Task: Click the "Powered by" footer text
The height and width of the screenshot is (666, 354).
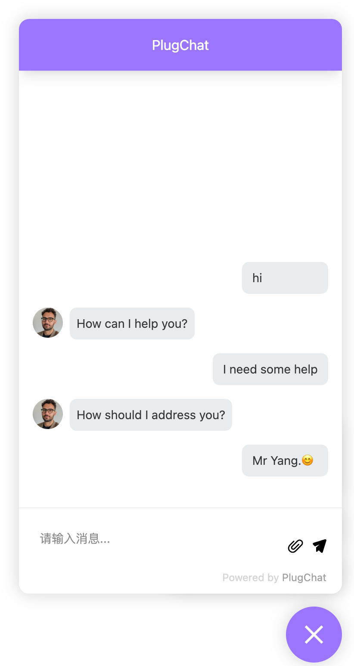Action: coord(251,578)
